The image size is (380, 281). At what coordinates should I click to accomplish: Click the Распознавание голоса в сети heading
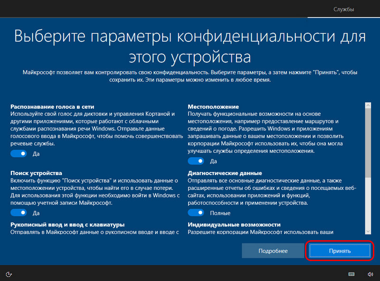[x=52, y=107]
